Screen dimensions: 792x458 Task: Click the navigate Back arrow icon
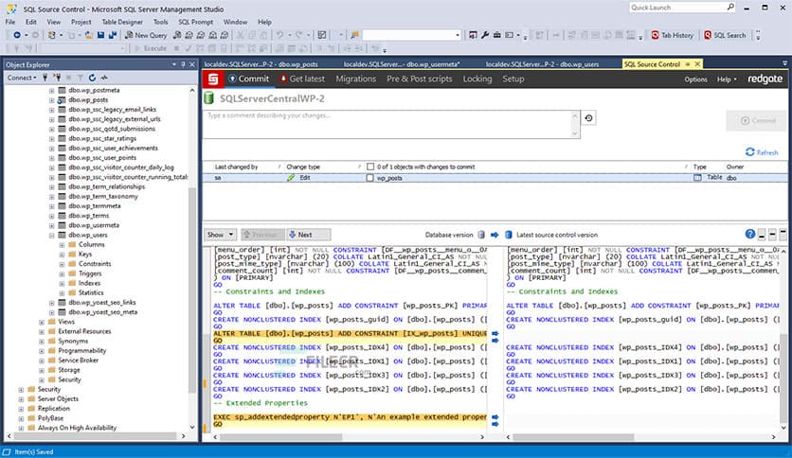(17, 35)
